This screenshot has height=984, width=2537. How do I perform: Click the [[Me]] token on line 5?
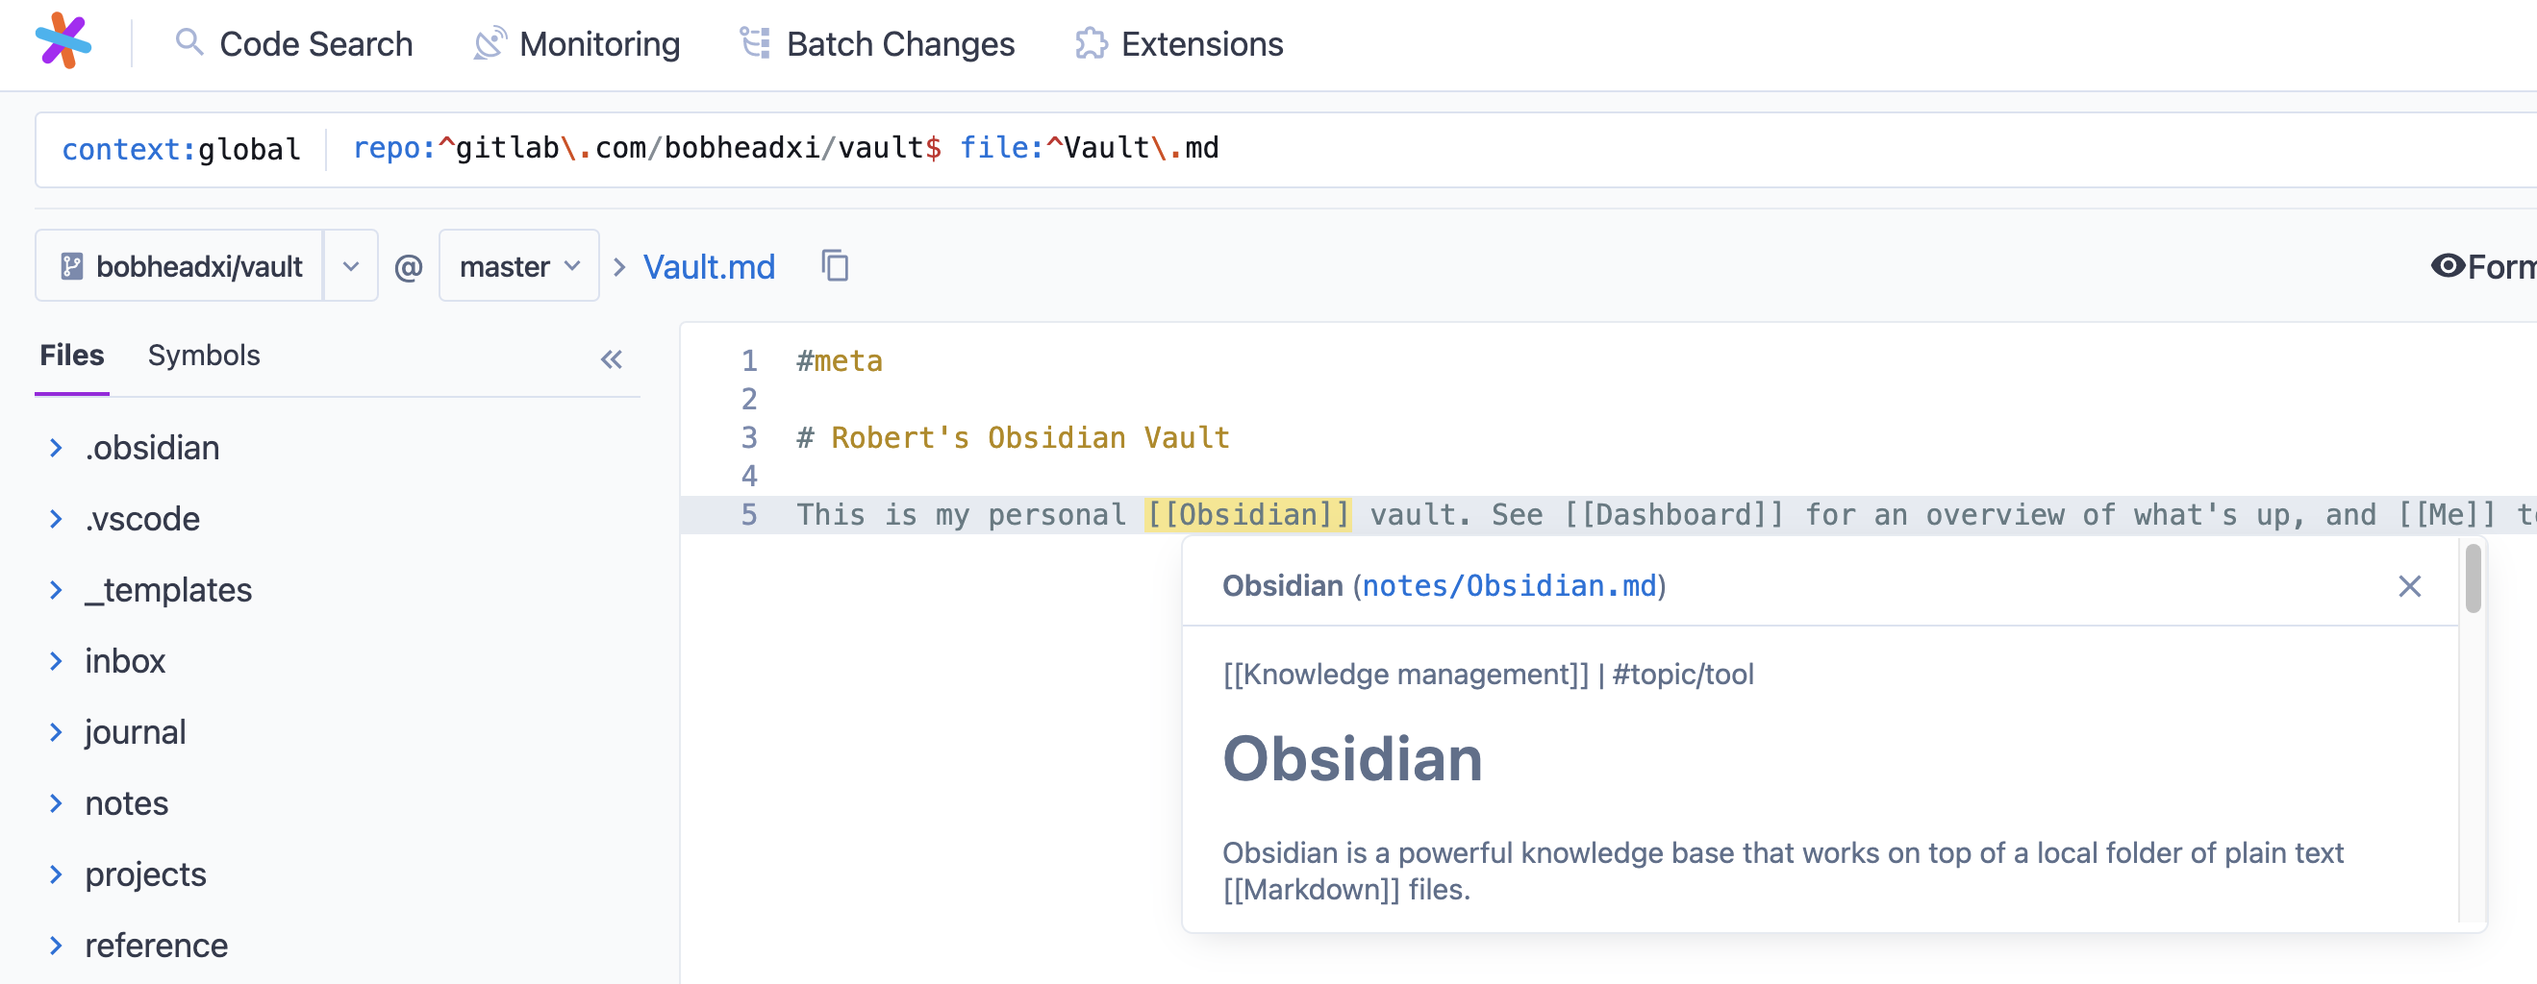coord(2447,515)
